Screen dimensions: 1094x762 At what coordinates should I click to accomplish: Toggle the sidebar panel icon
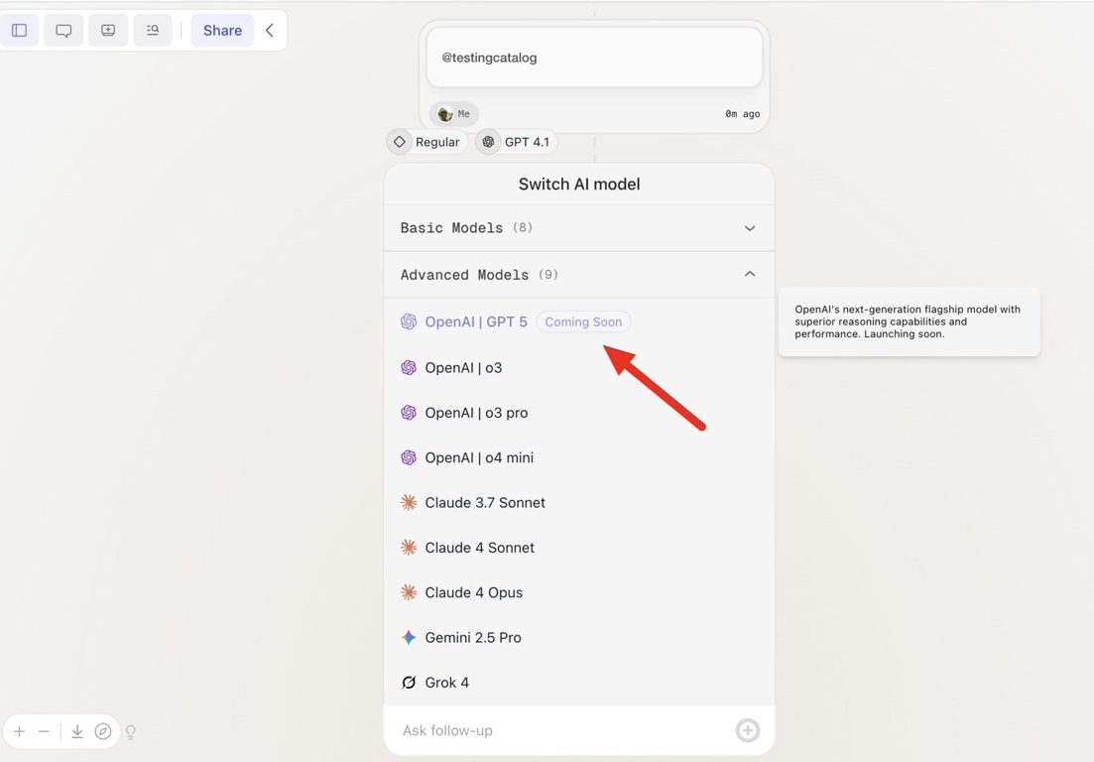tap(19, 30)
